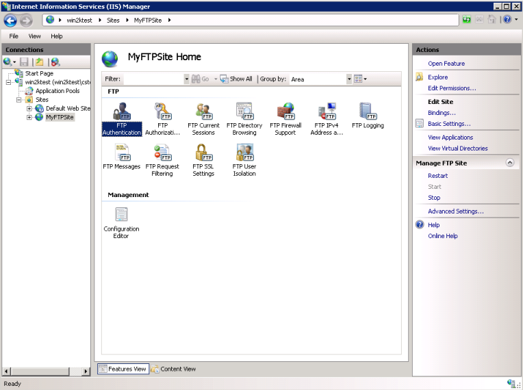Open the Help menu
Image resolution: width=523 pixels, height=390 pixels.
(x=56, y=36)
